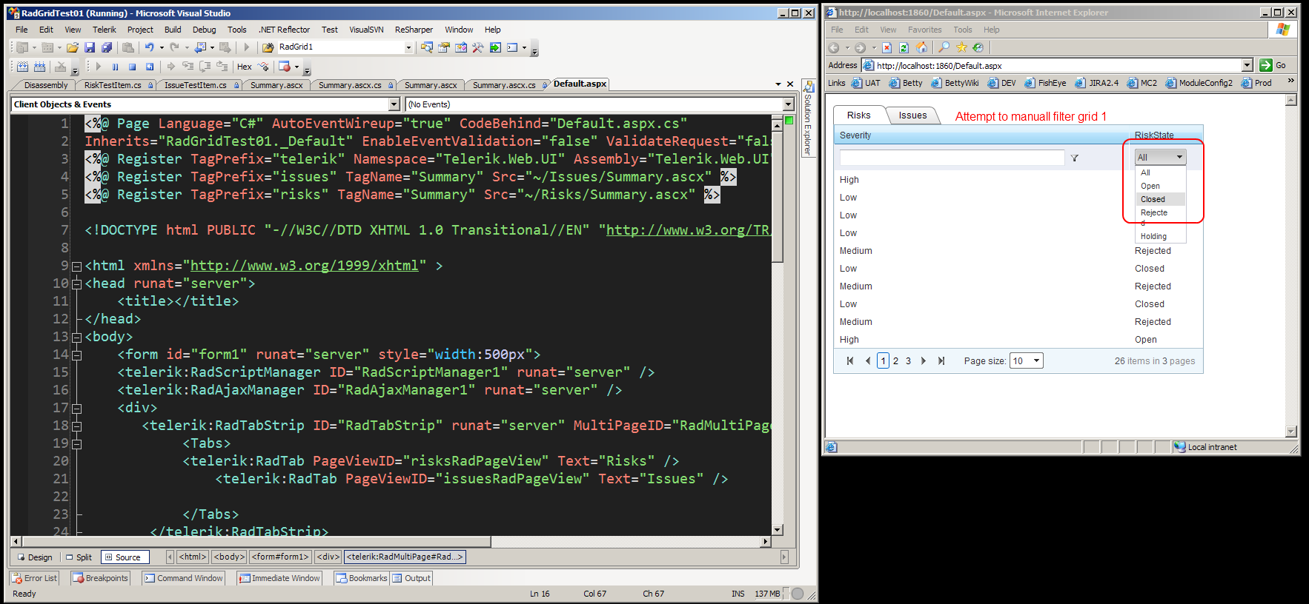The image size is (1309, 604).
Task: Click the Refresh icon in Internet Explorer
Action: pyautogui.click(x=904, y=47)
